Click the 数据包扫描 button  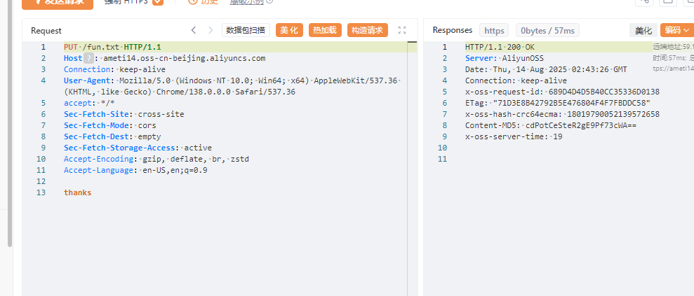[x=246, y=30]
